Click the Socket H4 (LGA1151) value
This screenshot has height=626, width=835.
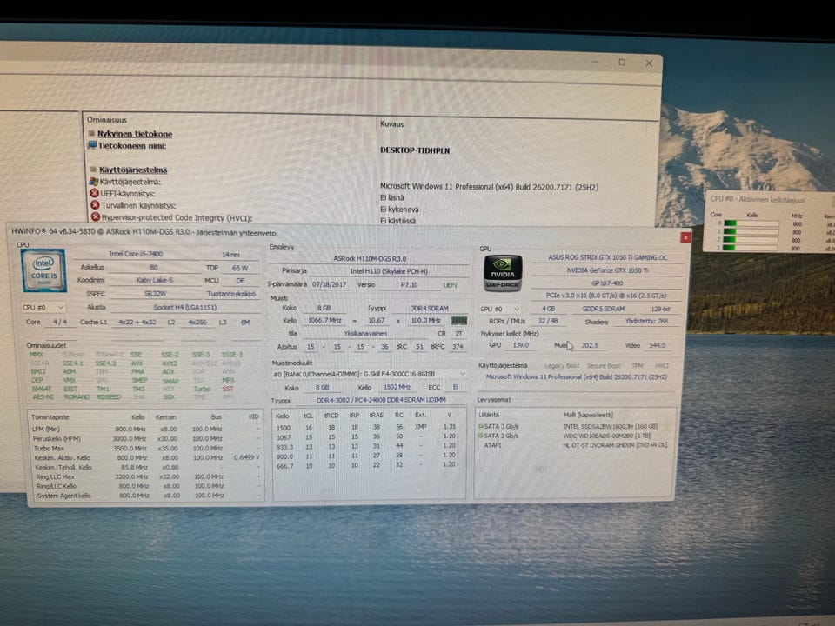point(184,307)
